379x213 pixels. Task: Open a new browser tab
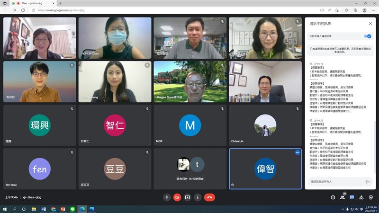point(60,3)
